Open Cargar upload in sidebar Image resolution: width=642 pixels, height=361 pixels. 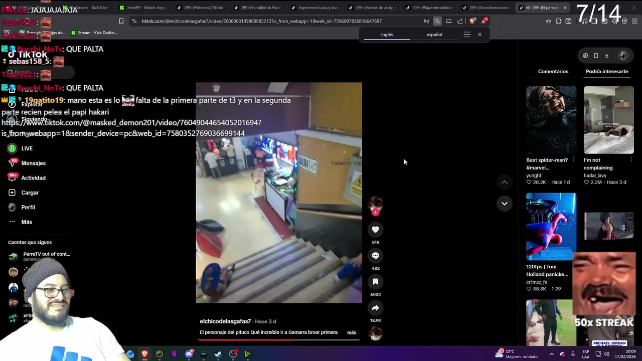(x=30, y=193)
